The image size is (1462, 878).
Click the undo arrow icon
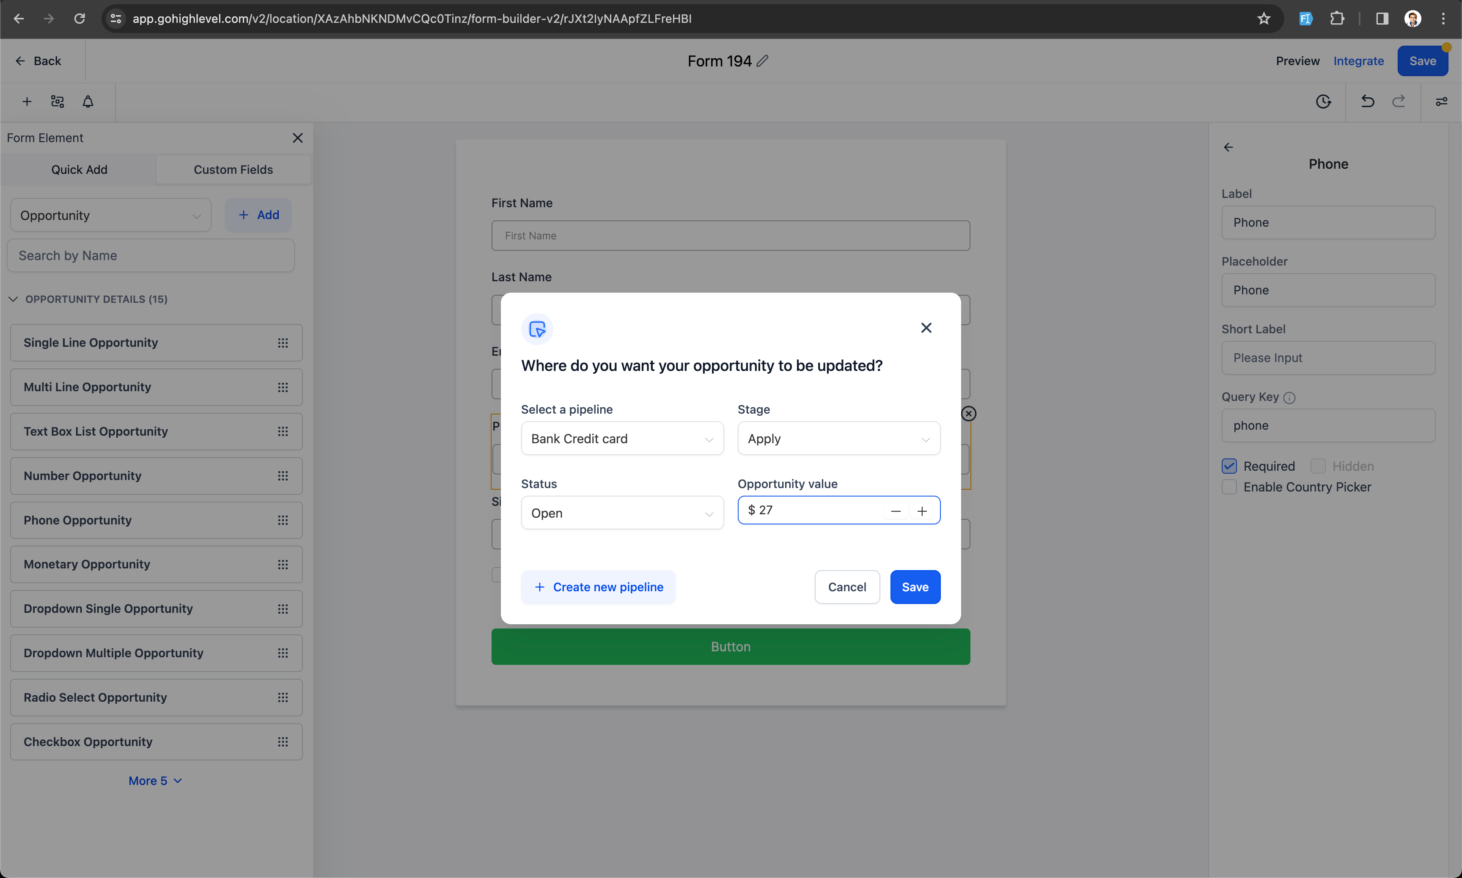click(1367, 102)
